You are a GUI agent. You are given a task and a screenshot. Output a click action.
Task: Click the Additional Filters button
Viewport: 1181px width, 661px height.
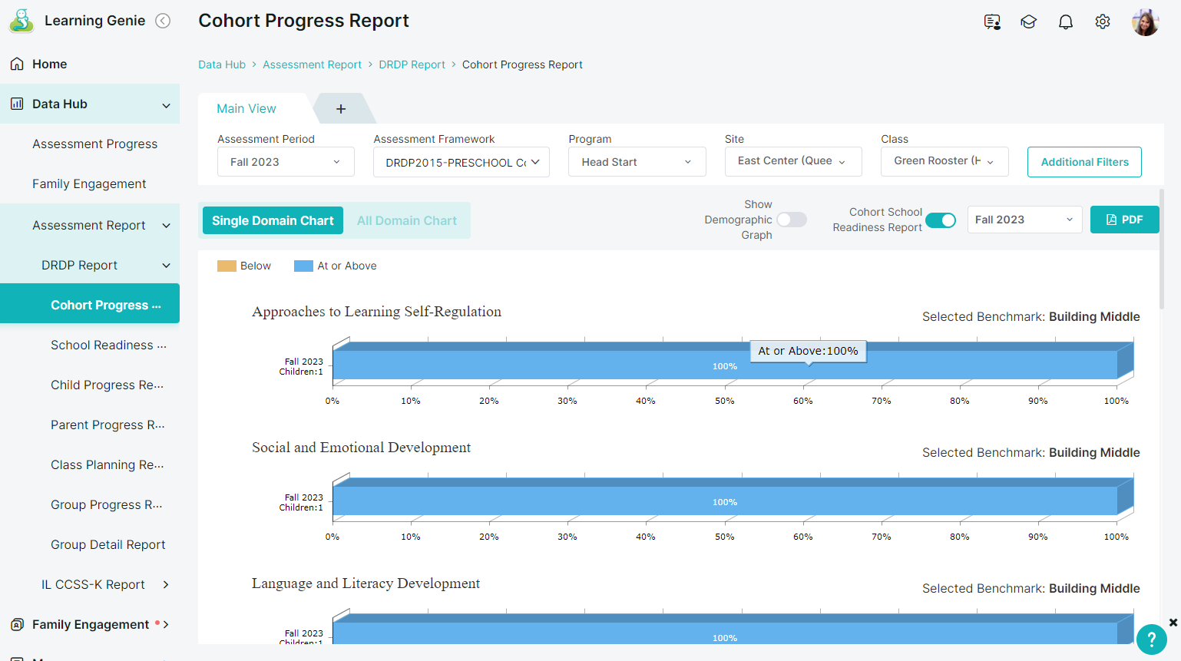tap(1084, 162)
